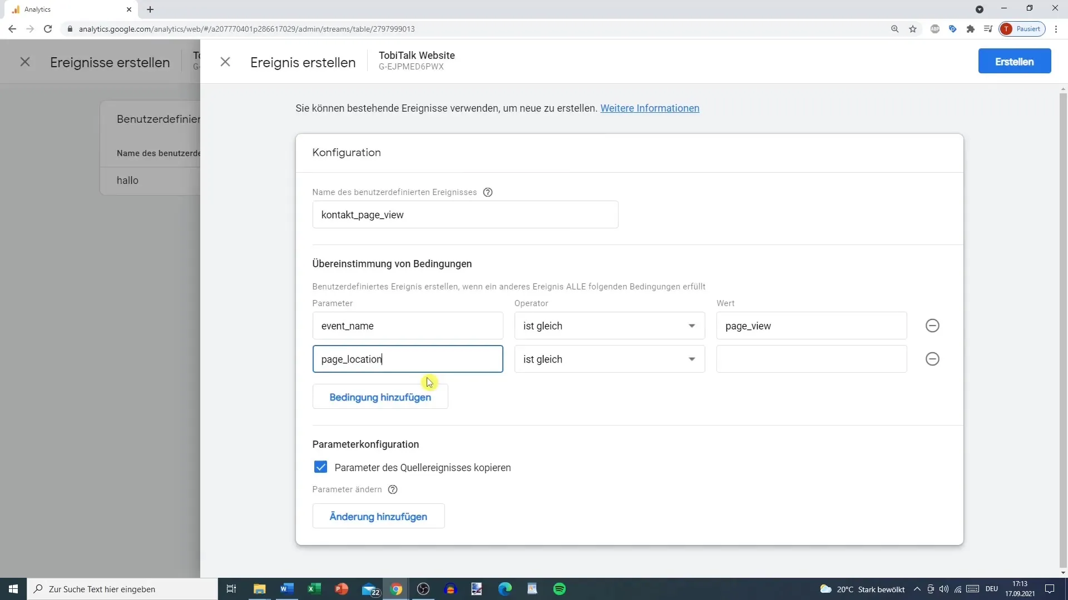Click the close X button on the event dialog
This screenshot has height=600, width=1068.
click(226, 62)
